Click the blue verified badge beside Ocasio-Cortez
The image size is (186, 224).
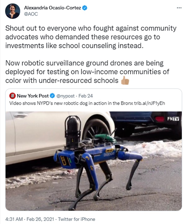pyautogui.click(x=85, y=8)
